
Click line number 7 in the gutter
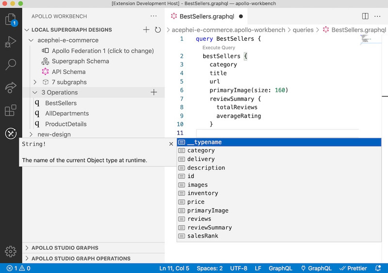(x=181, y=99)
